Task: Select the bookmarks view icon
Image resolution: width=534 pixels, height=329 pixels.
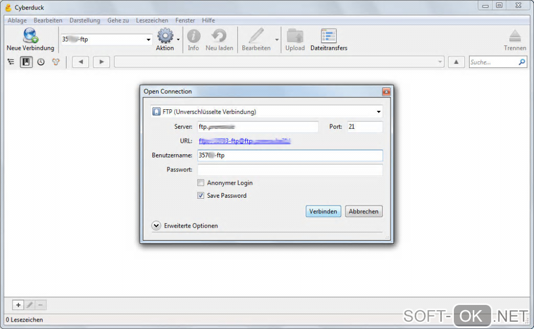Action: [x=26, y=62]
